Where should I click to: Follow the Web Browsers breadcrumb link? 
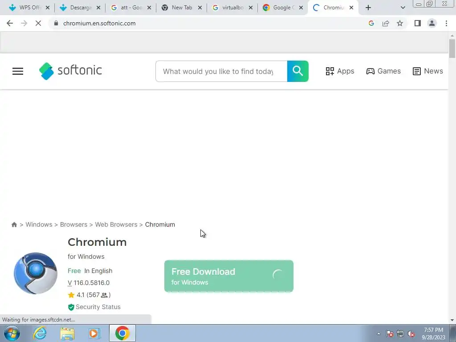pos(116,224)
